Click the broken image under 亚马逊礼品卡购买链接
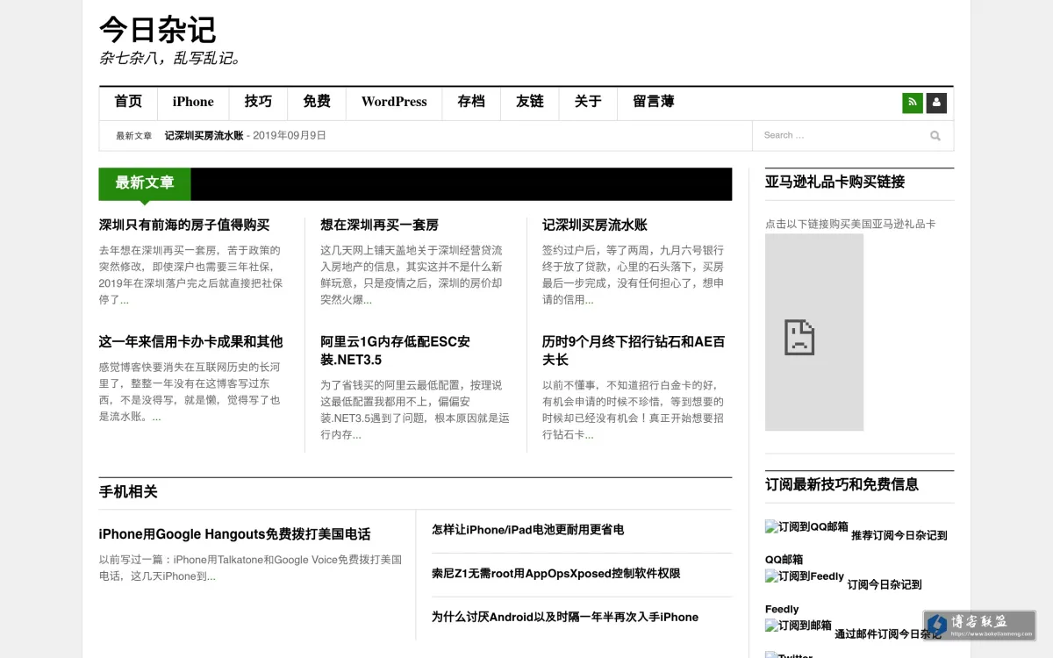The image size is (1053, 658). (814, 333)
